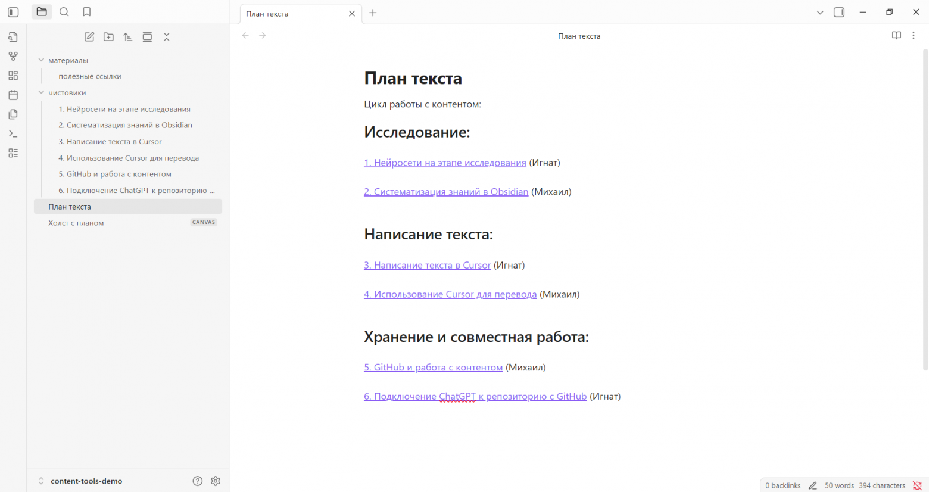Open a new tab with plus button
Screen dimensions: 929x492
pos(373,13)
